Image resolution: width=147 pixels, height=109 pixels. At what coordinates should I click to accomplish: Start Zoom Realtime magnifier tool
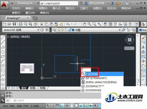pyautogui.click(x=89, y=24)
